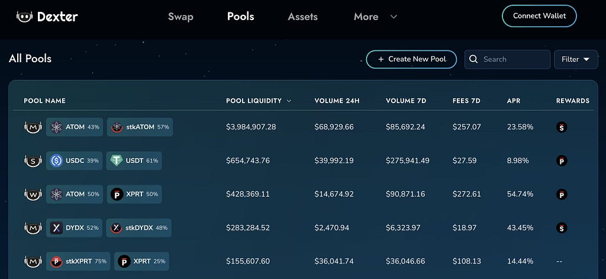Click the Rewards column header
This screenshot has width=606, height=279.
pyautogui.click(x=573, y=101)
